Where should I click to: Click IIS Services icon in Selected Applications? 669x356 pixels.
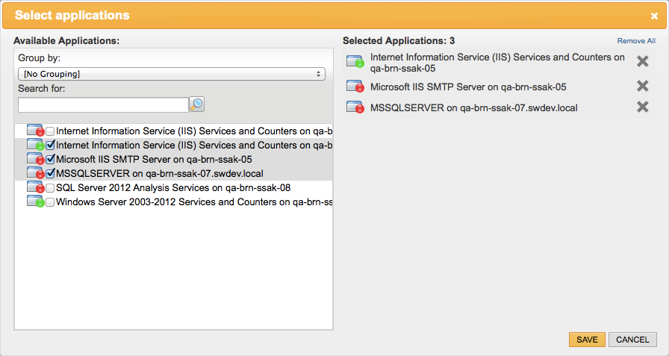pos(355,61)
